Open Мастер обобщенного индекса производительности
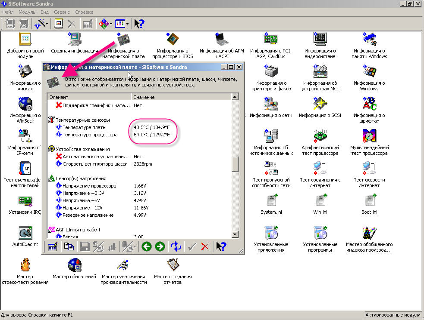The image size is (424, 320). coord(369,240)
